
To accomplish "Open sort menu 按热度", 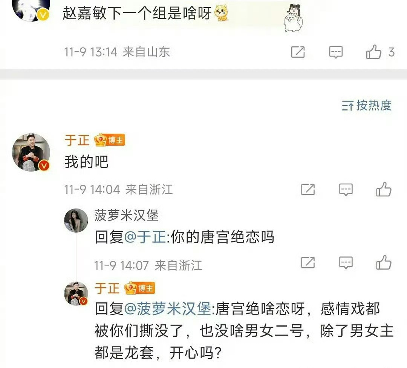I will point(367,106).
